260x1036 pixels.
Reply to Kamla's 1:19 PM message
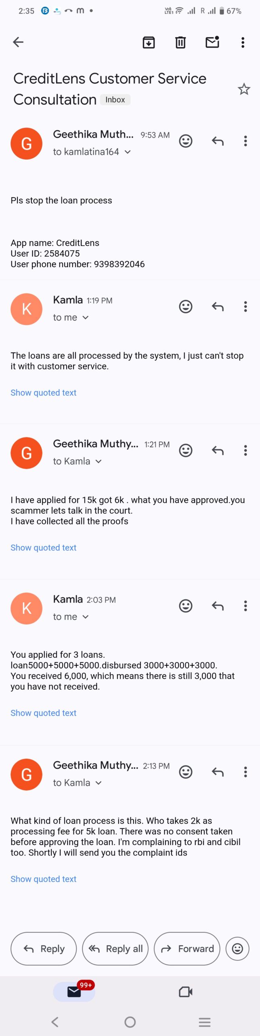pos(218,307)
